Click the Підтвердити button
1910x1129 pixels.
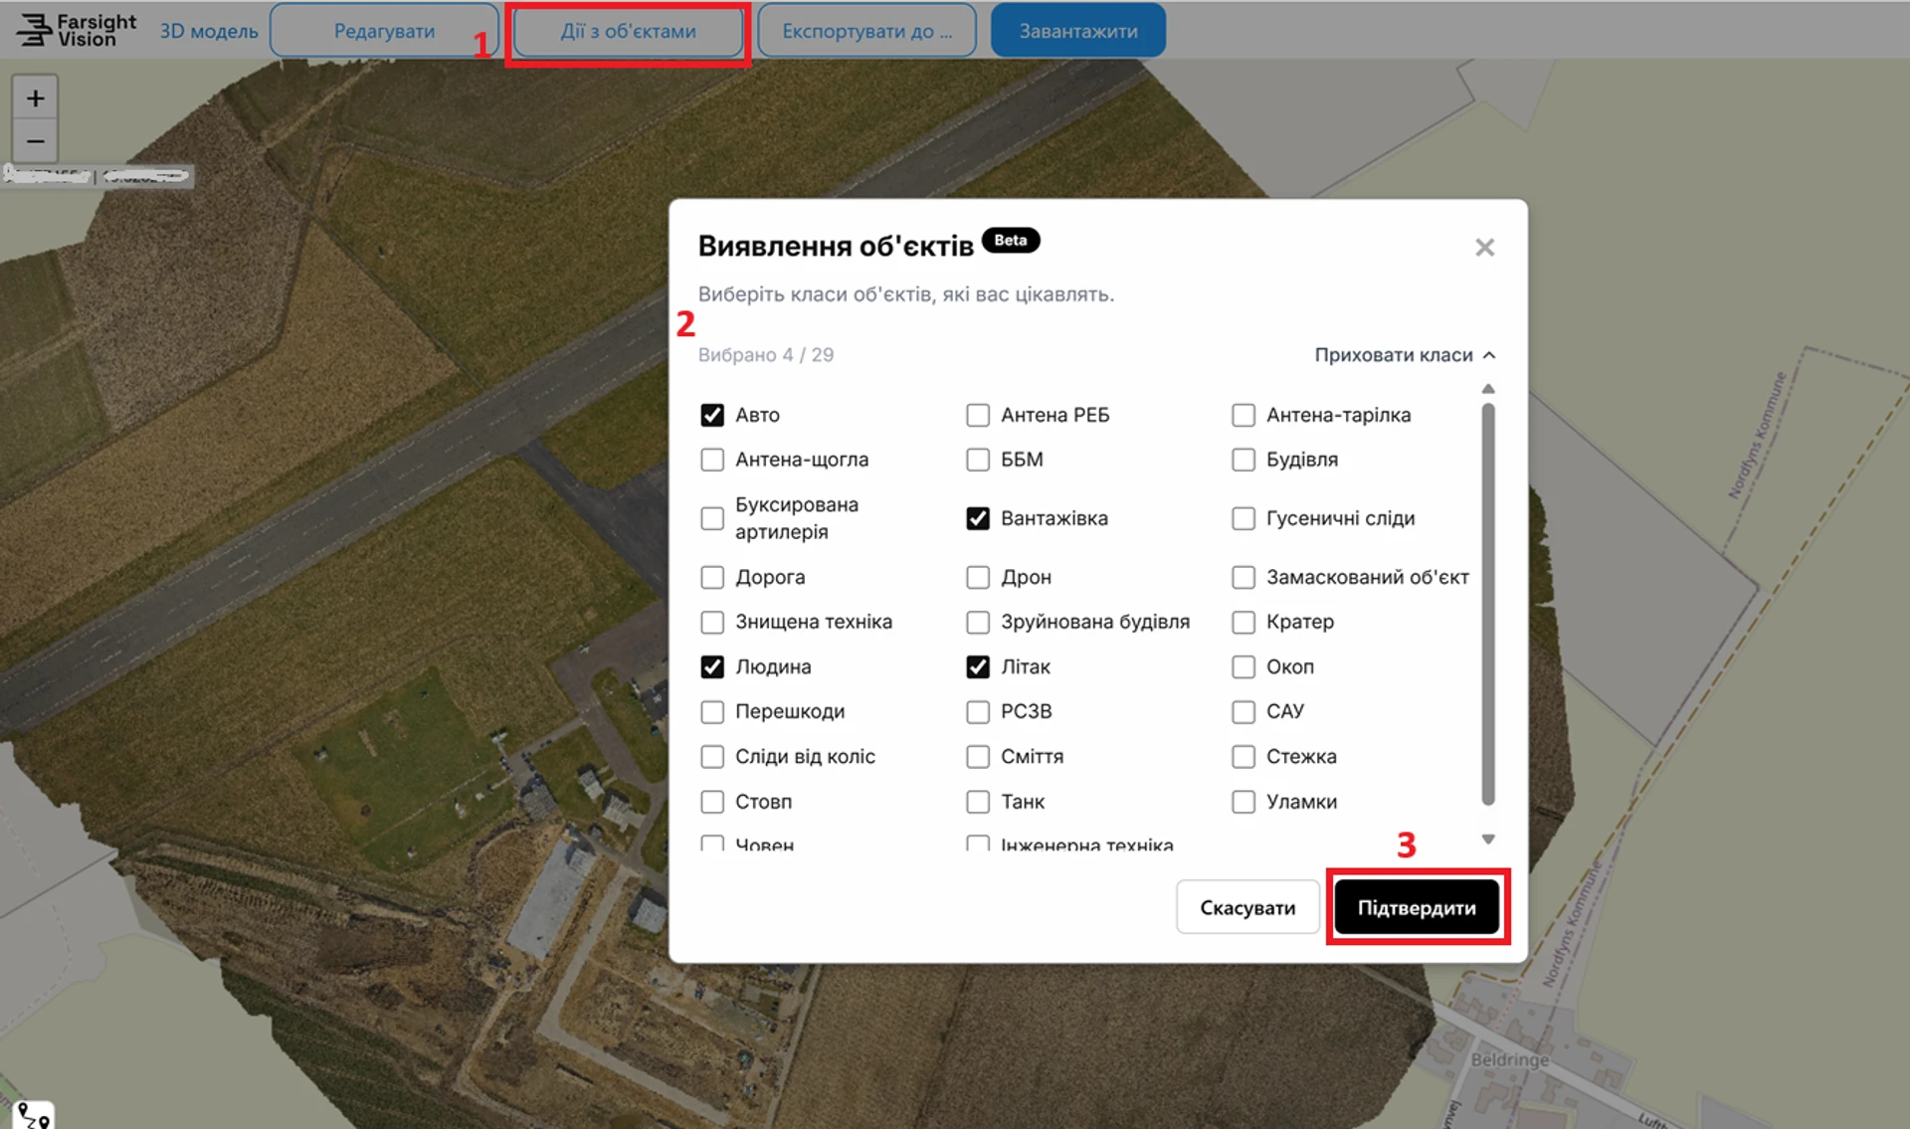coord(1417,907)
